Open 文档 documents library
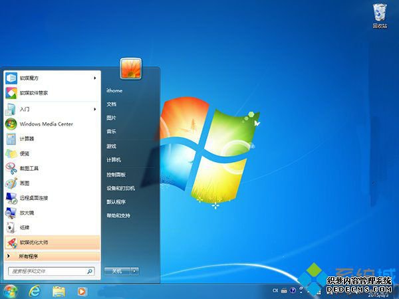Screen dimensions: 399x299 click(x=112, y=104)
